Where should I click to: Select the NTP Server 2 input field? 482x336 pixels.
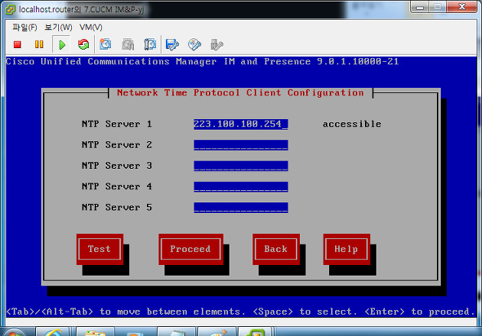[x=241, y=145]
